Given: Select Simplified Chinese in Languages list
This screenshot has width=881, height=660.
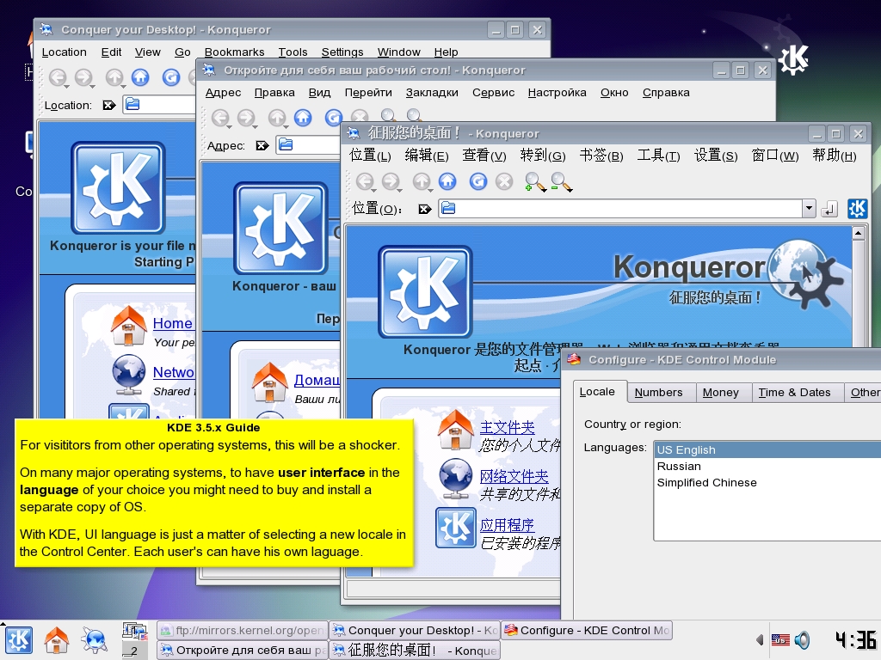Looking at the screenshot, I should [706, 483].
